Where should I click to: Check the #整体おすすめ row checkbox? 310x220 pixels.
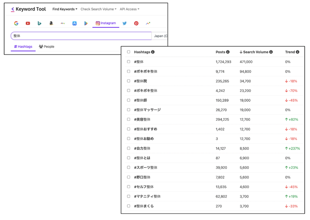pos(129,129)
